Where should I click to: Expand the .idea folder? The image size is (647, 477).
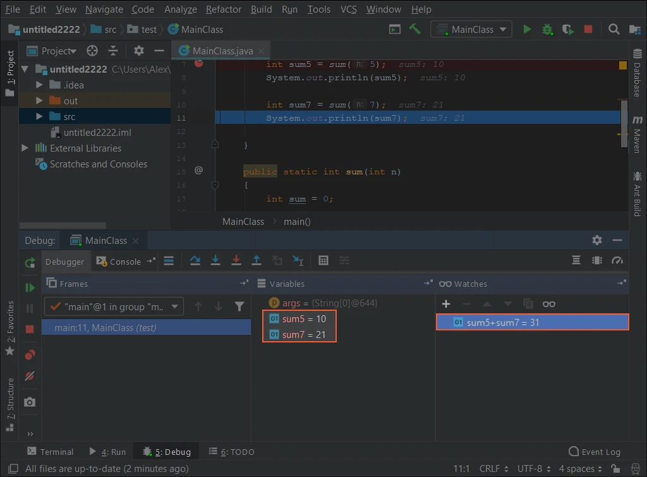(39, 85)
